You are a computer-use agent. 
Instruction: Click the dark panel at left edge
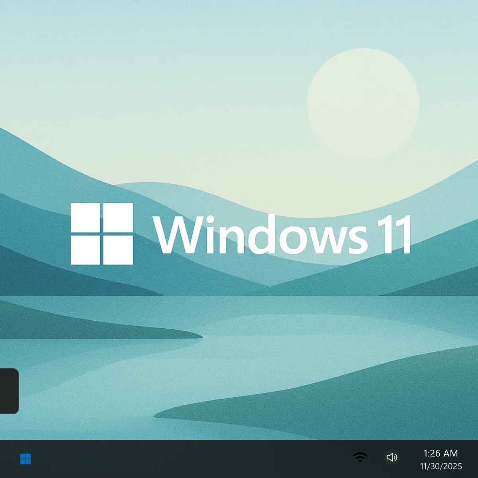[9, 391]
